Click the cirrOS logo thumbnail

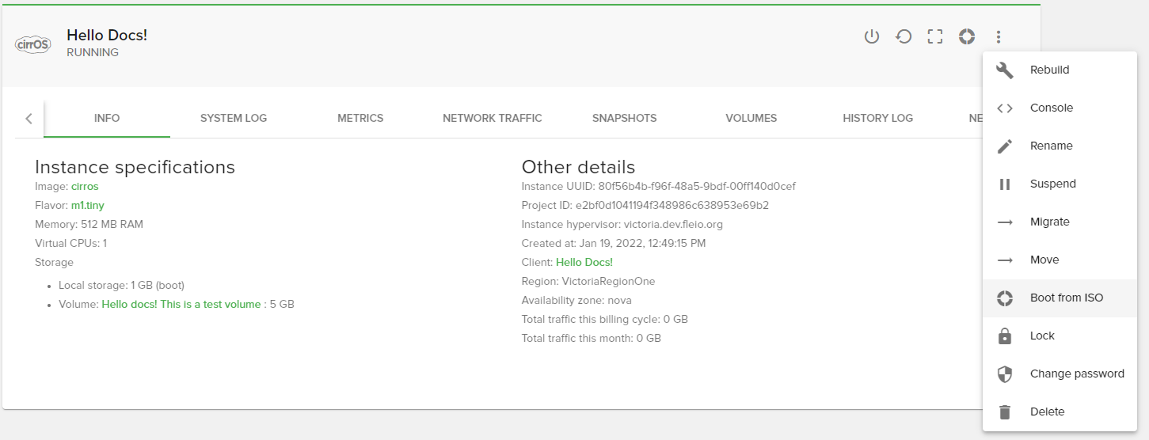(x=33, y=44)
